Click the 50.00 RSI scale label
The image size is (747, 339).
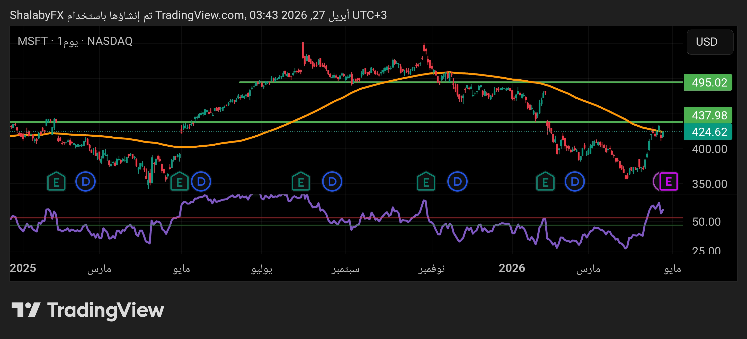706,222
